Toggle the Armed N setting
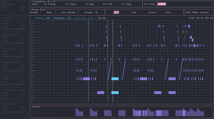The image size is (214, 119). [x=41, y=13]
